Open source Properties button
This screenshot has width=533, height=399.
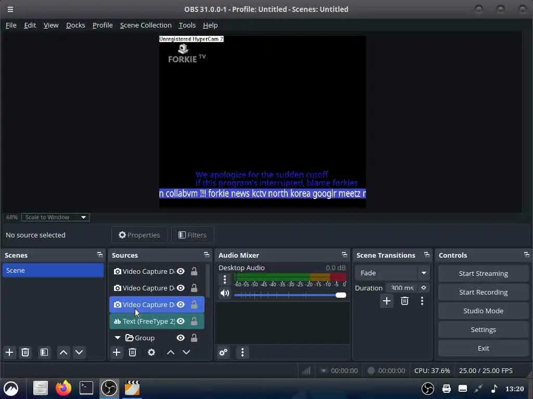tap(139, 235)
